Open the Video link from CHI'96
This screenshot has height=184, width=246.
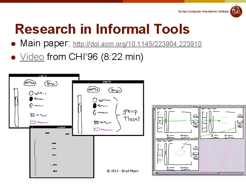[32, 57]
